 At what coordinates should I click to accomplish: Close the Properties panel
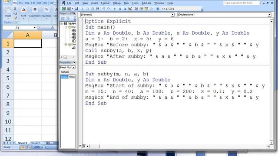74,62
